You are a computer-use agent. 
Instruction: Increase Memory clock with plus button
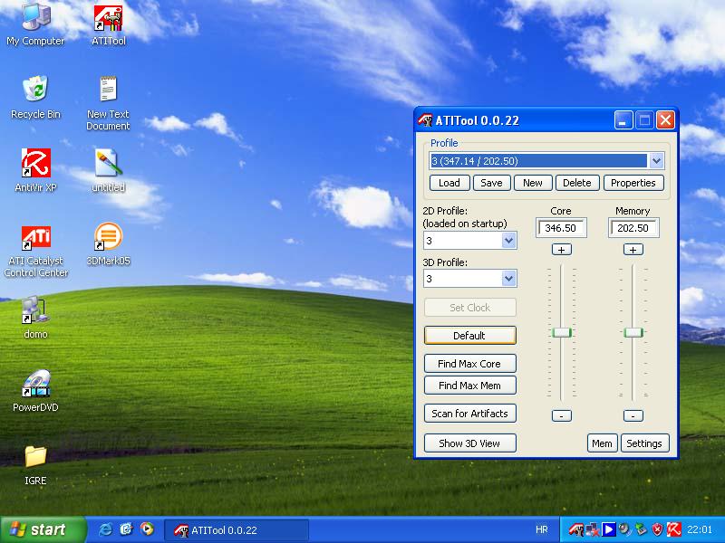(x=633, y=249)
